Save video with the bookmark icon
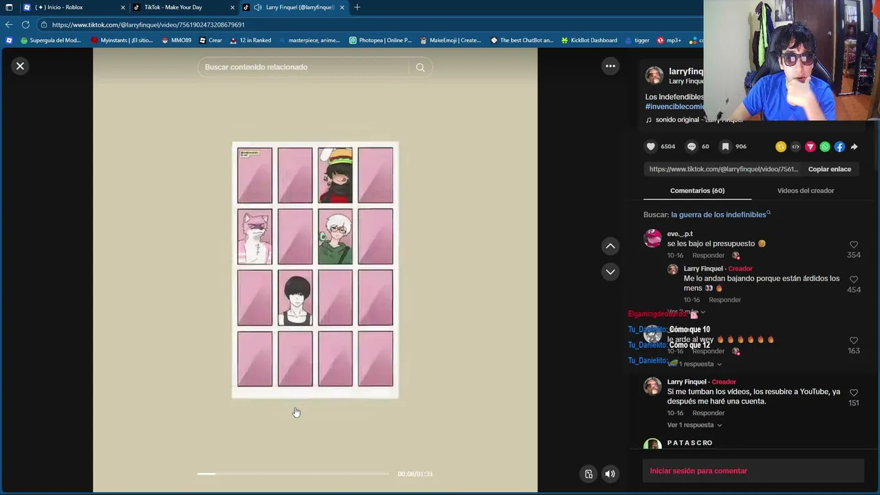Viewport: 880px width, 495px height. (725, 146)
